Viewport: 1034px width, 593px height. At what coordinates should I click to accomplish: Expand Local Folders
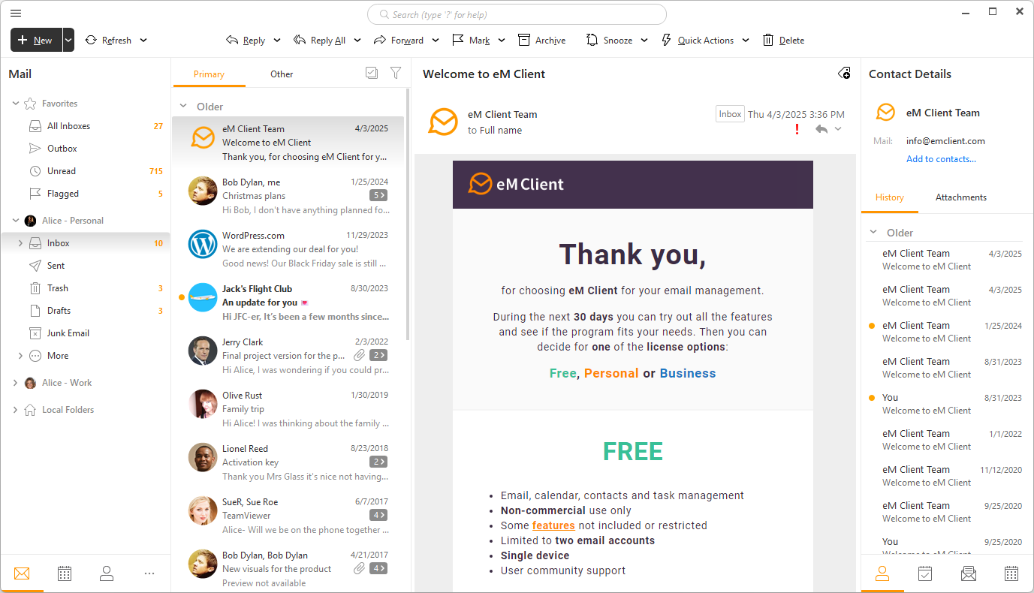pos(16,410)
